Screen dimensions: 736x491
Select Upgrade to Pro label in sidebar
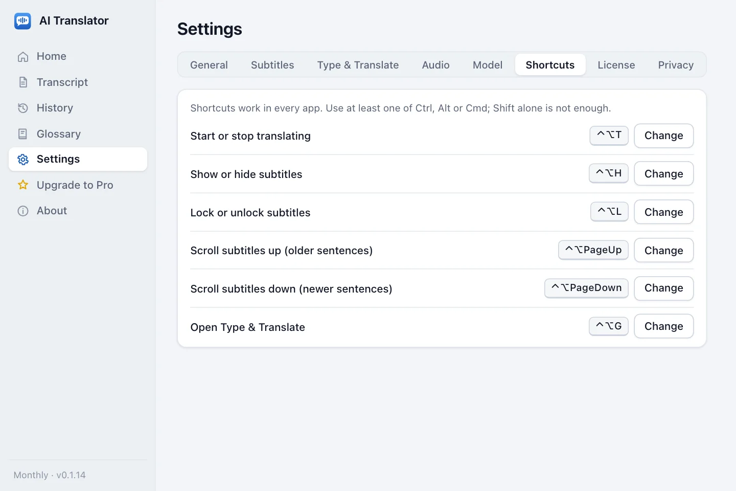pos(75,185)
